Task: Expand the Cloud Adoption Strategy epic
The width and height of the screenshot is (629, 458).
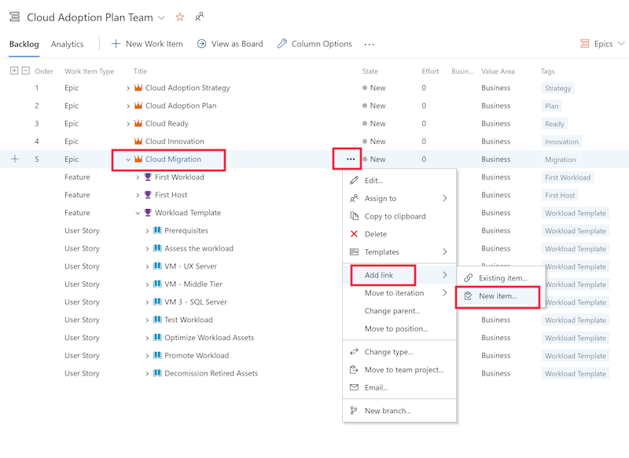Action: (x=128, y=88)
